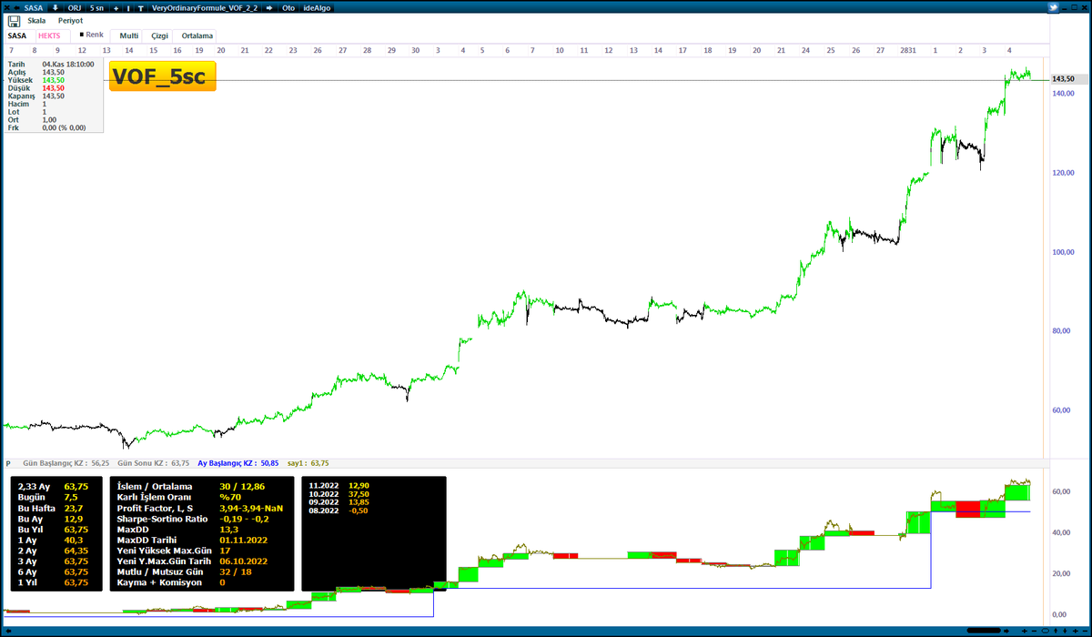The height and width of the screenshot is (637, 1092).
Task: Click the black Renk color square
Action: click(81, 35)
